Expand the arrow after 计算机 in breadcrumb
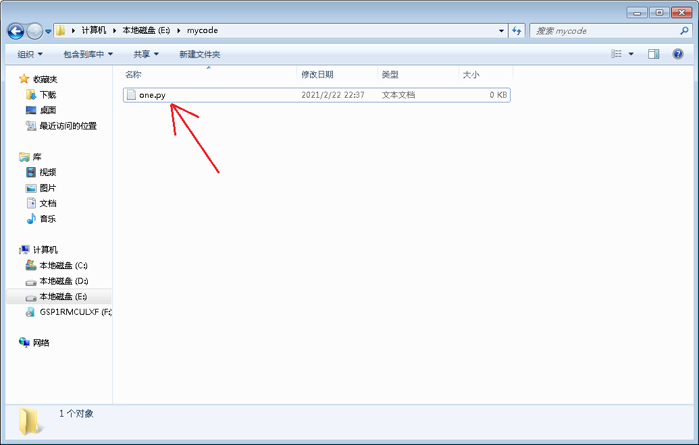 [115, 30]
